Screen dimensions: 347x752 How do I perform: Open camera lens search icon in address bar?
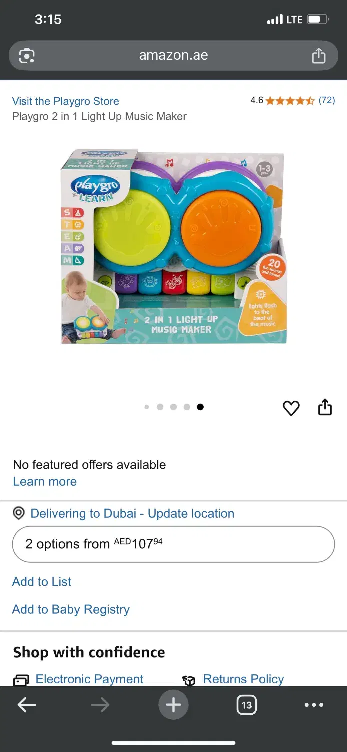[27, 55]
